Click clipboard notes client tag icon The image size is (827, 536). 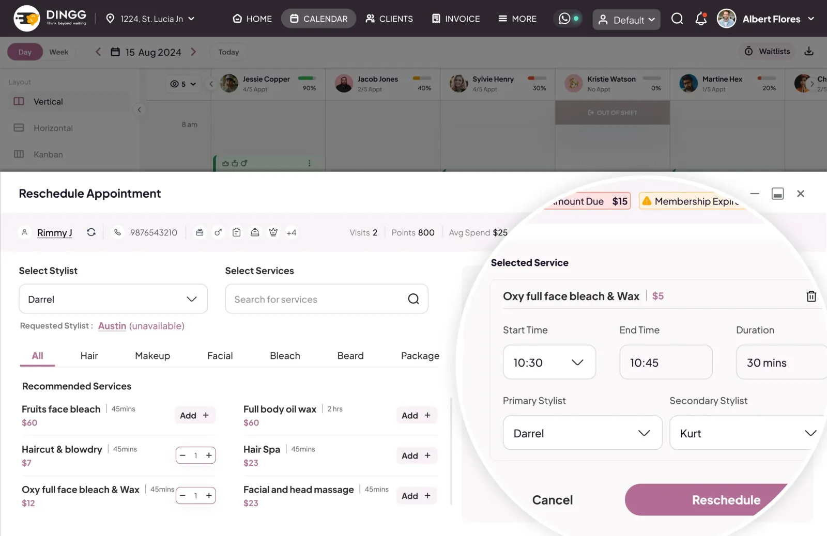coord(236,232)
